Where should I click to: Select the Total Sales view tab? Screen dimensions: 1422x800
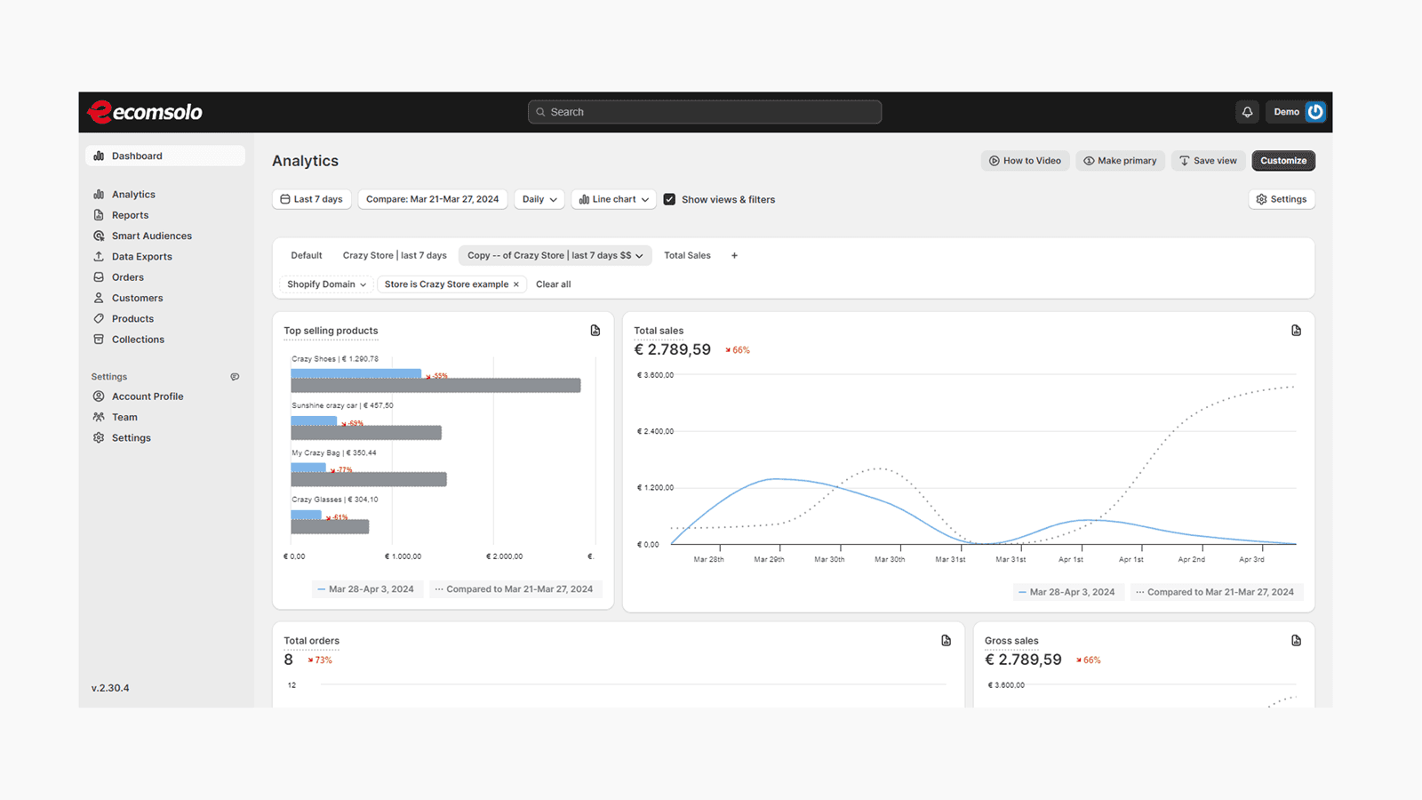[687, 255]
